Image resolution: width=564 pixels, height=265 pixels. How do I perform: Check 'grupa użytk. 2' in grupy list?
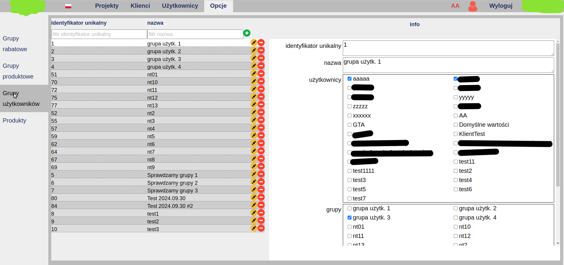pyautogui.click(x=455, y=208)
